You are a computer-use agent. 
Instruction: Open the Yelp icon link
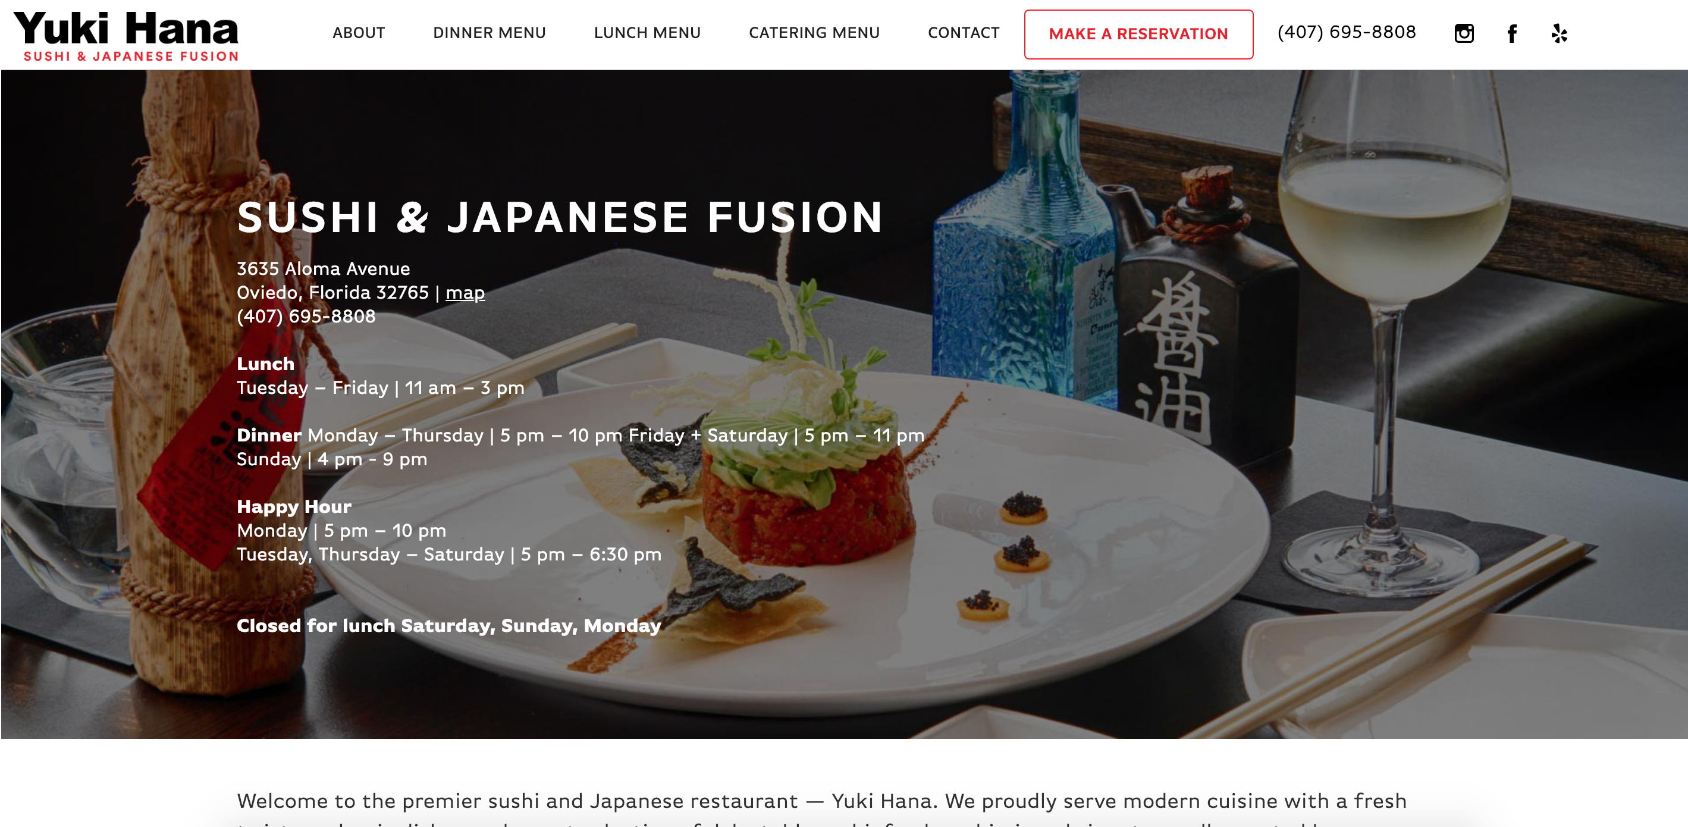click(1560, 33)
